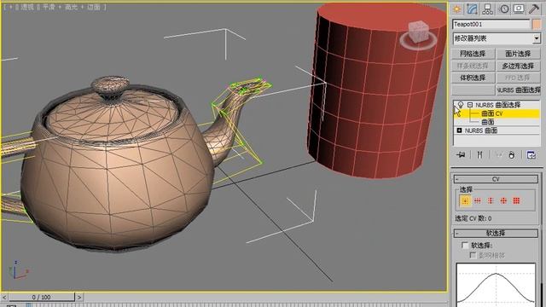546x307 pixels.
Task: Click the Make Unique icon
Action: point(498,155)
